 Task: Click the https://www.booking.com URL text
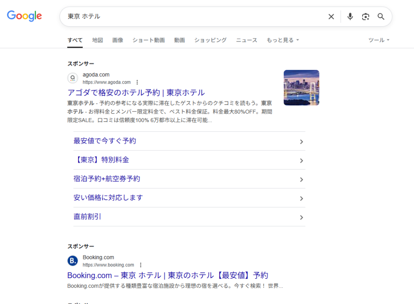click(x=108, y=265)
